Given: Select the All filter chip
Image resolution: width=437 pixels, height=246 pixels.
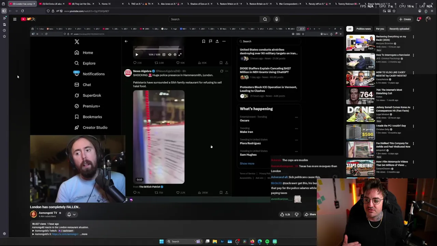Looking at the screenshot, I should point(350,29).
